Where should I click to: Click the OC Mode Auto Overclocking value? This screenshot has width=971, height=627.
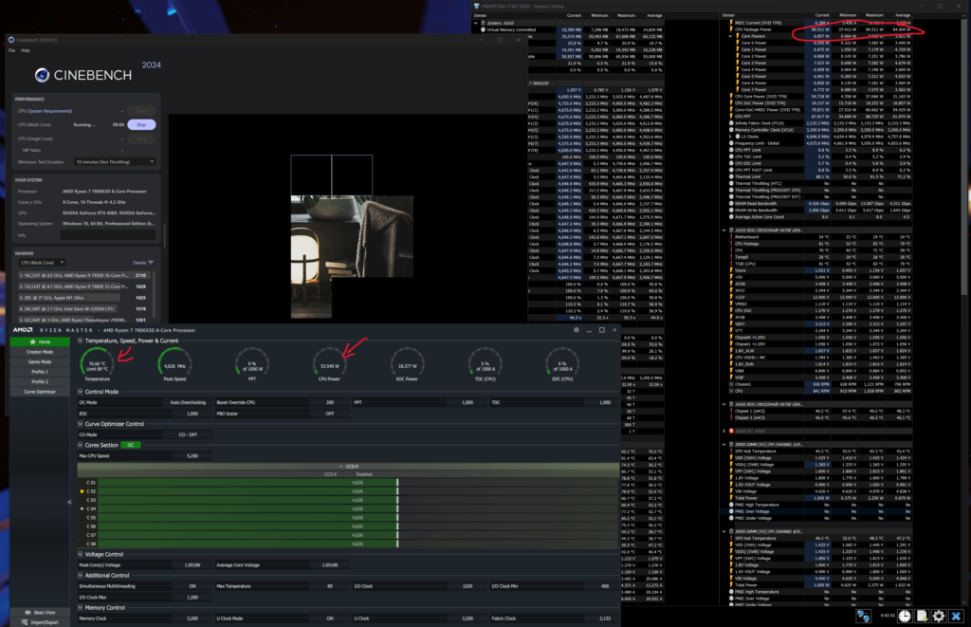(188, 402)
